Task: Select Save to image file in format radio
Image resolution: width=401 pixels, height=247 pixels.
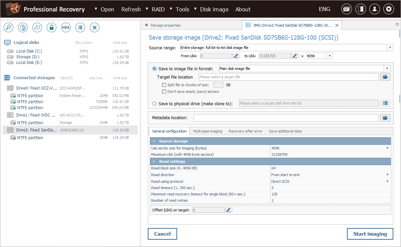Action: [154, 69]
